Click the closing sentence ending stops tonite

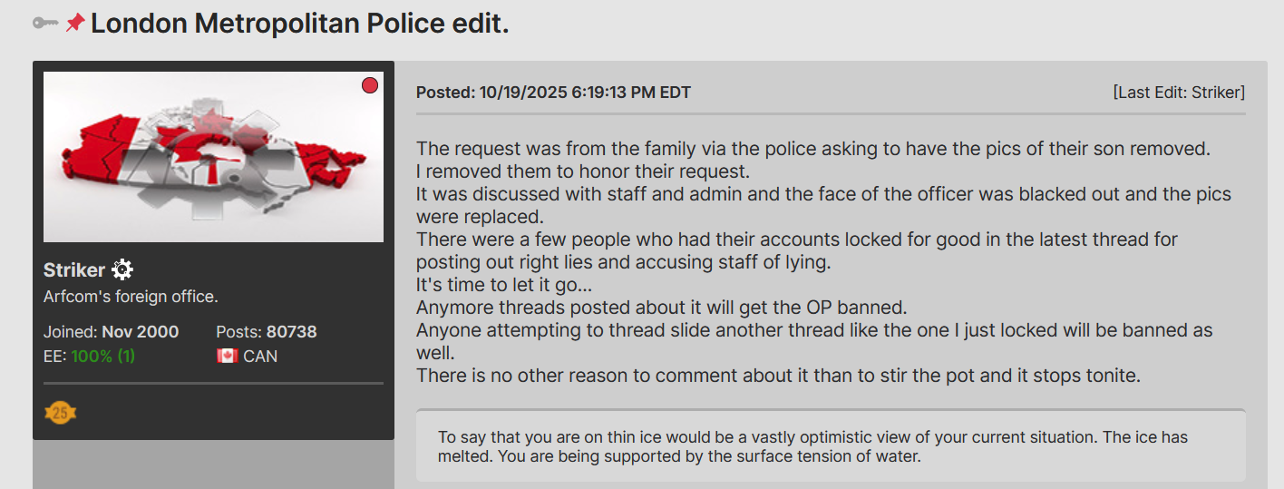[778, 376]
